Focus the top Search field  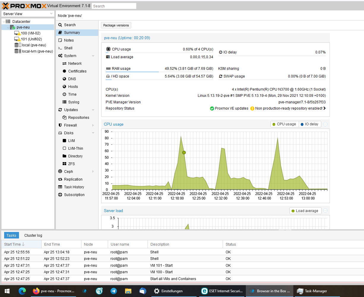(114, 6)
